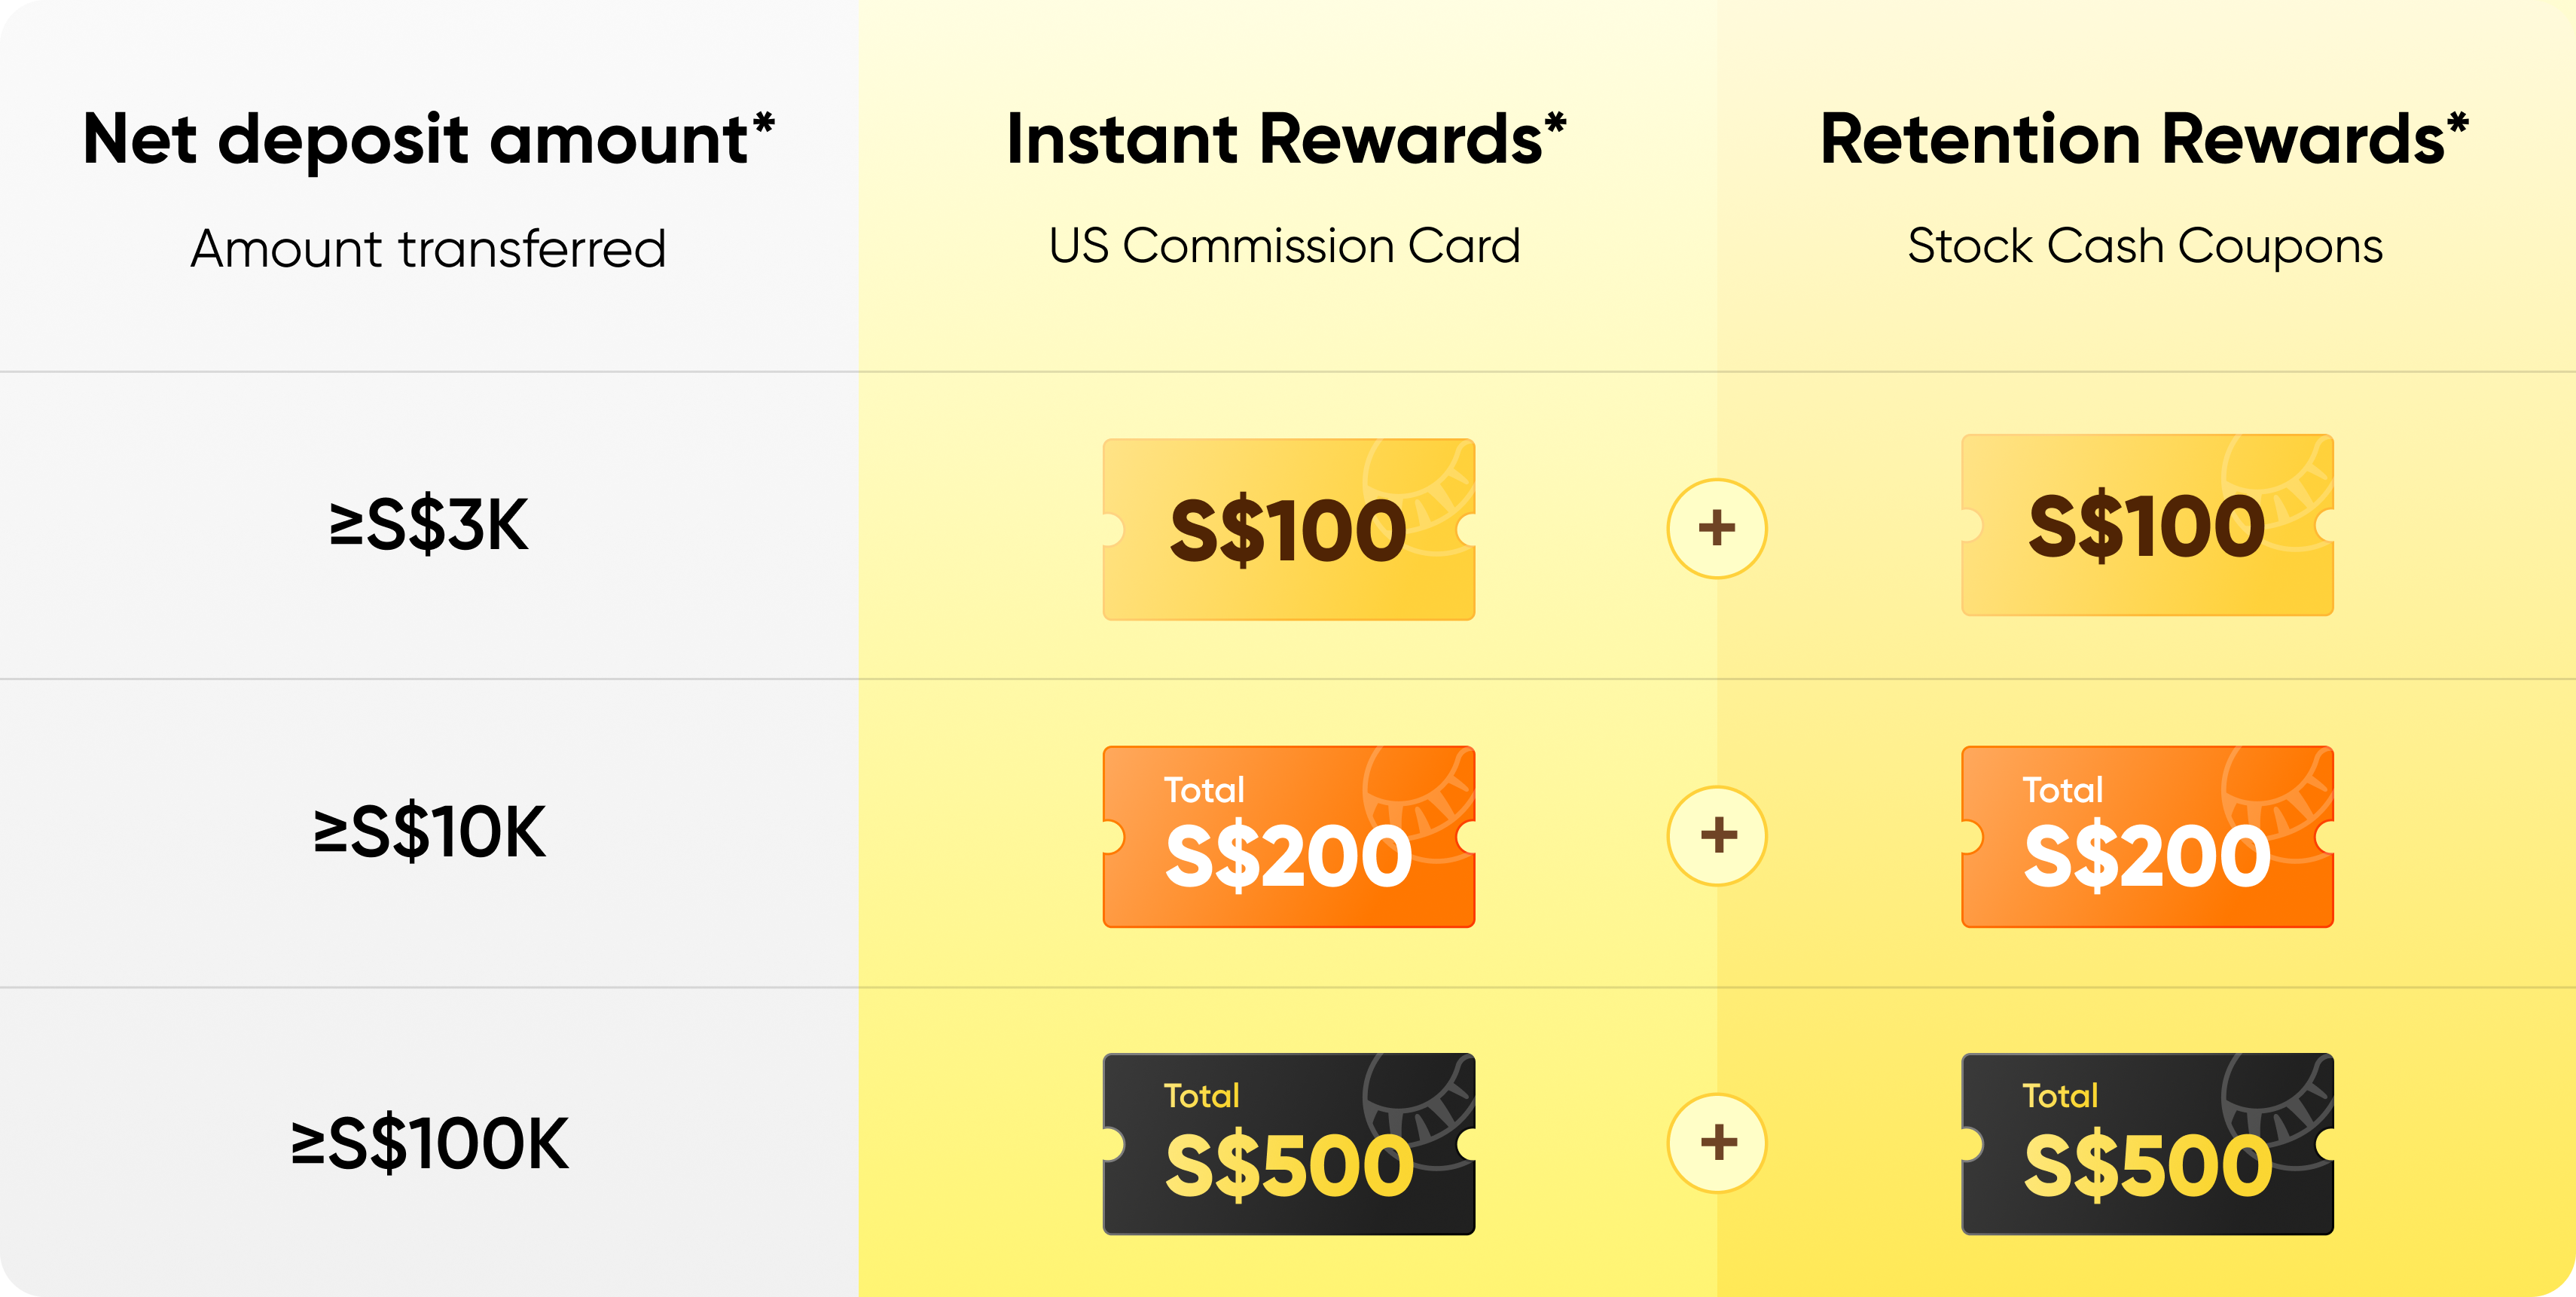Select the ≥S$3K deposit tier
Image resolution: width=2576 pixels, height=1297 pixels.
click(429, 525)
